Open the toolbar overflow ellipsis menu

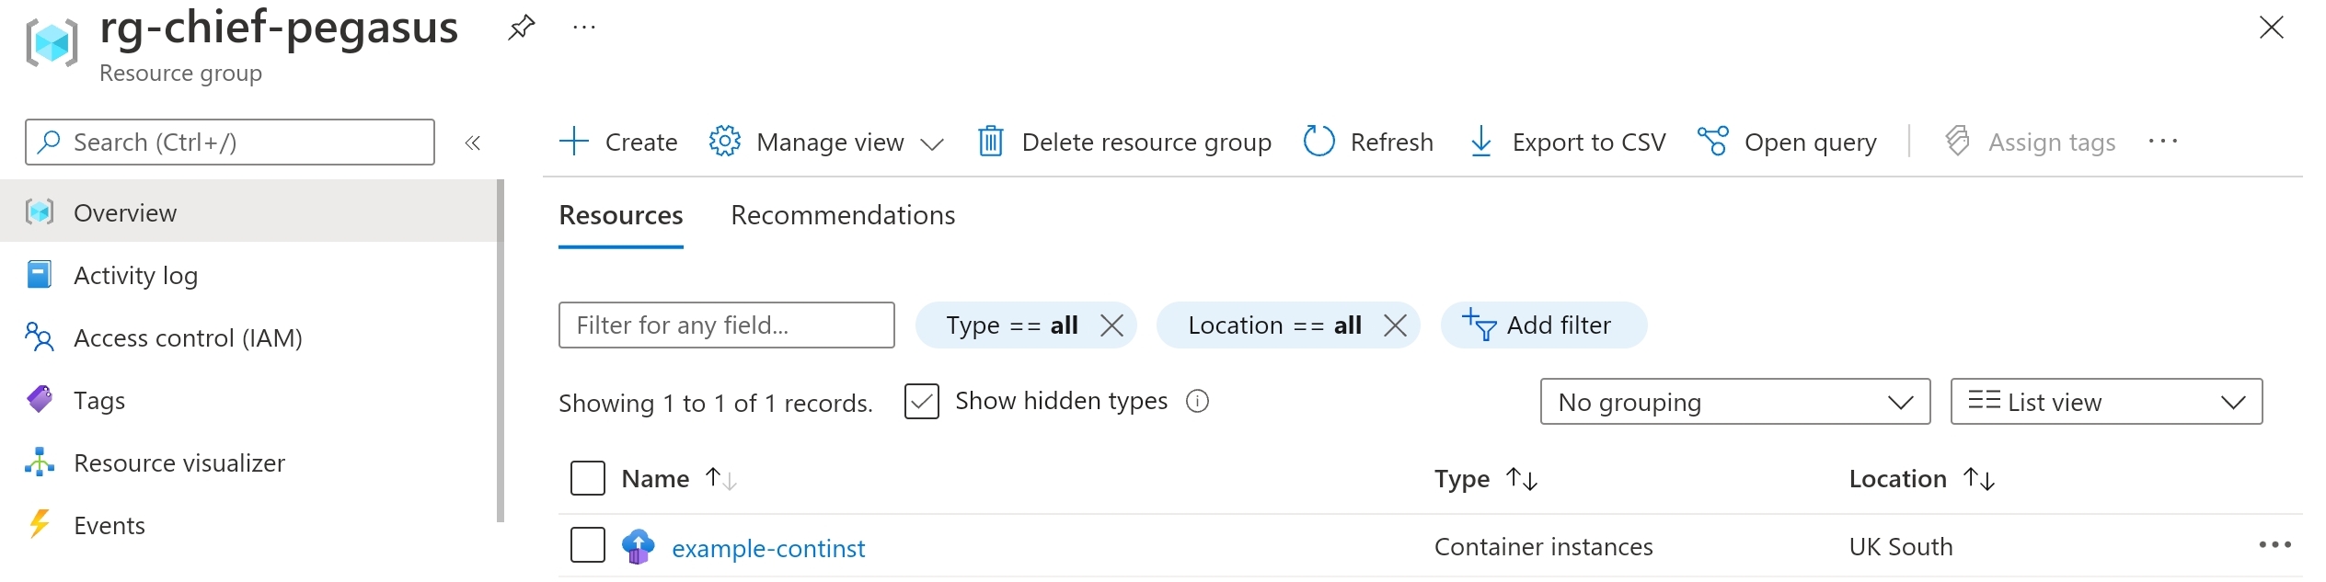click(2163, 142)
